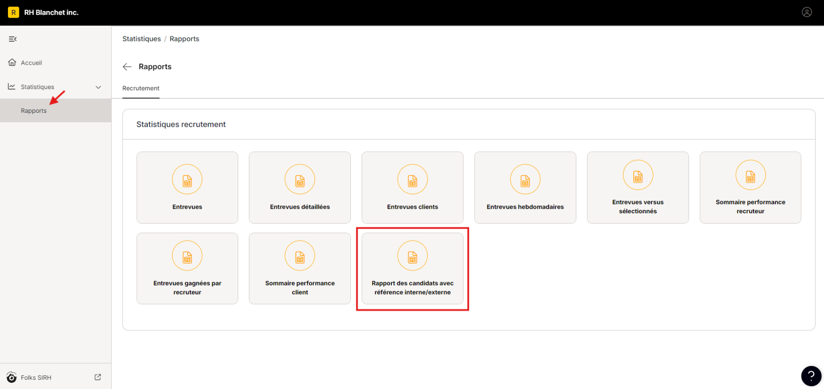The image size is (824, 389).
Task: Open the help question mark button
Action: [x=811, y=376]
